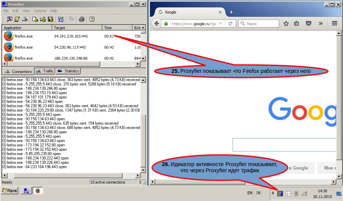Click Firefox taskbar button

pyautogui.click(x=38, y=191)
